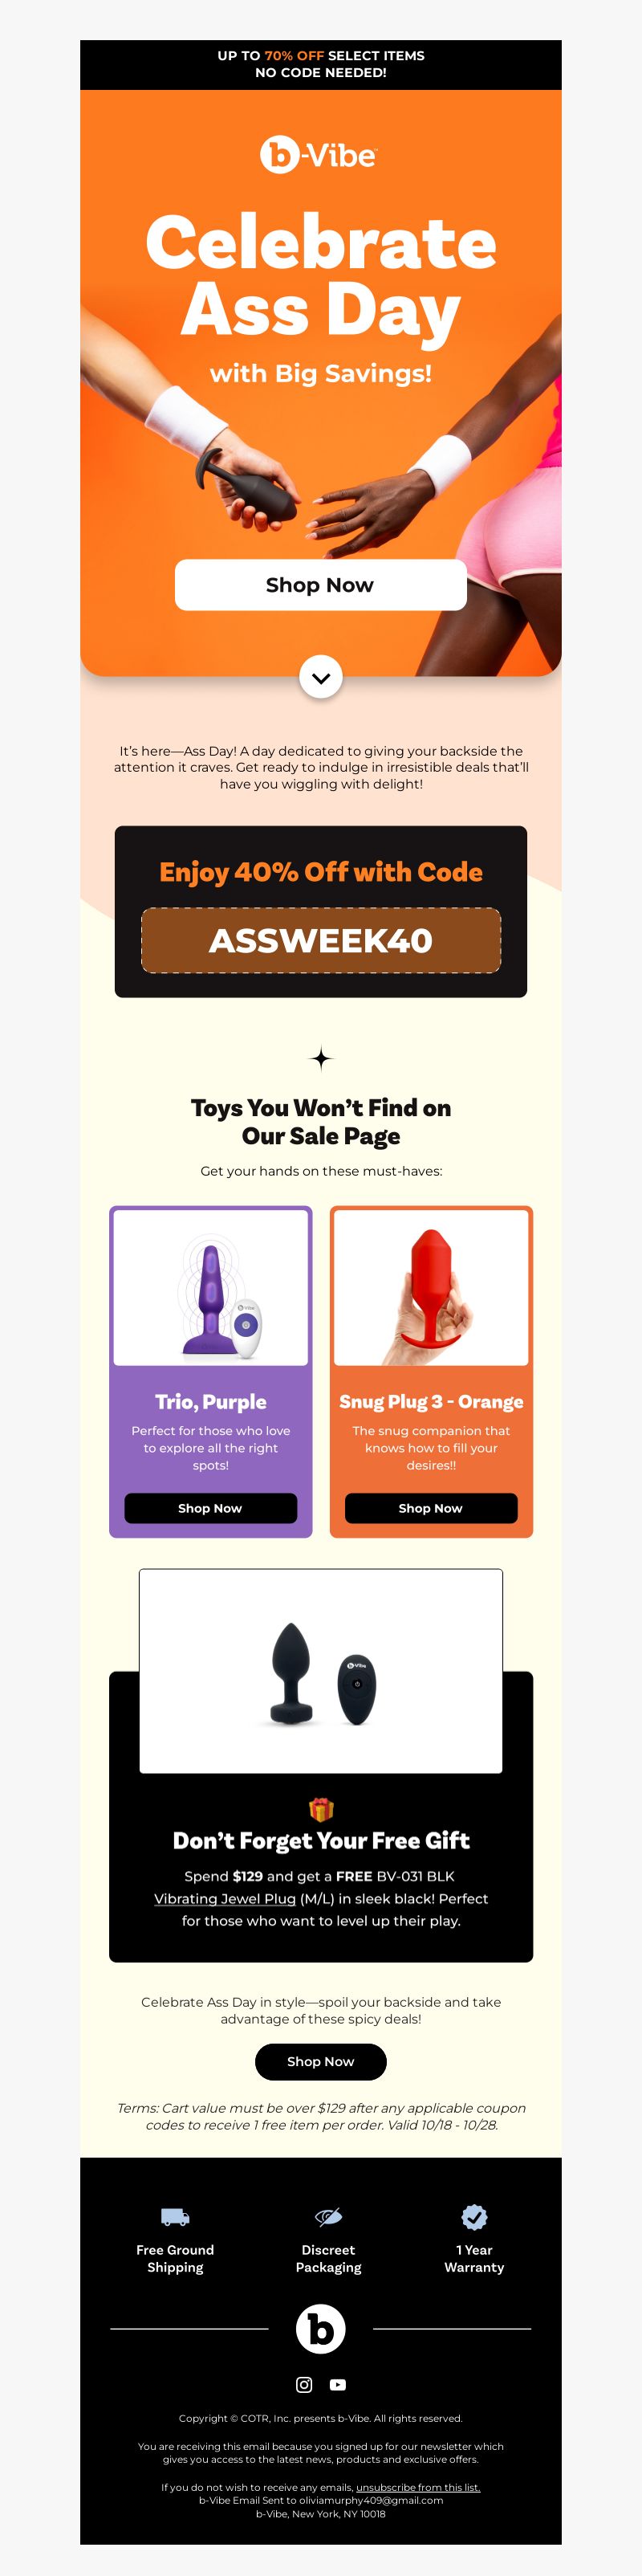Open the Vibrating Jewel Plug link
Screen dimensions: 642x2576
click(225, 1898)
